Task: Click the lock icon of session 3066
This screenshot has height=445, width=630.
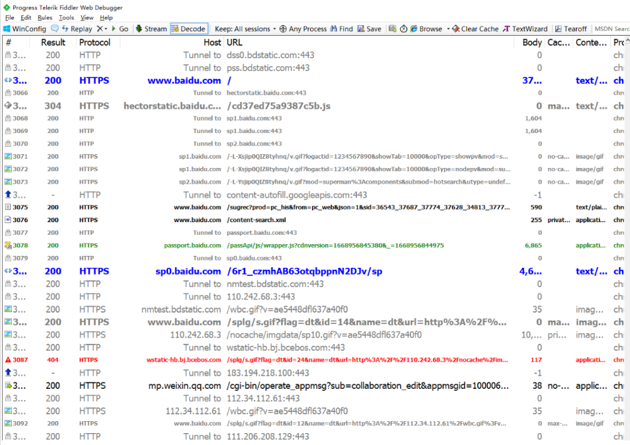Action: point(8,93)
